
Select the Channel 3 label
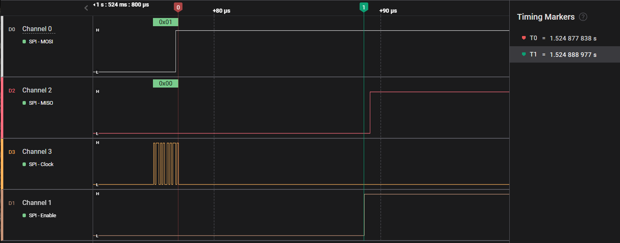point(37,152)
